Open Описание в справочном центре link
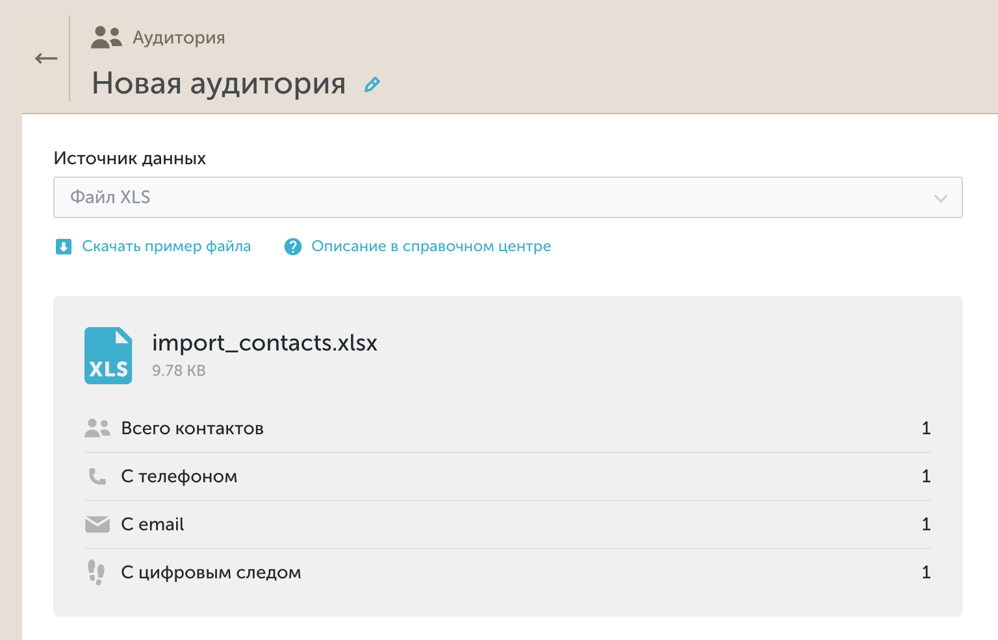The width and height of the screenshot is (998, 640). [x=431, y=246]
